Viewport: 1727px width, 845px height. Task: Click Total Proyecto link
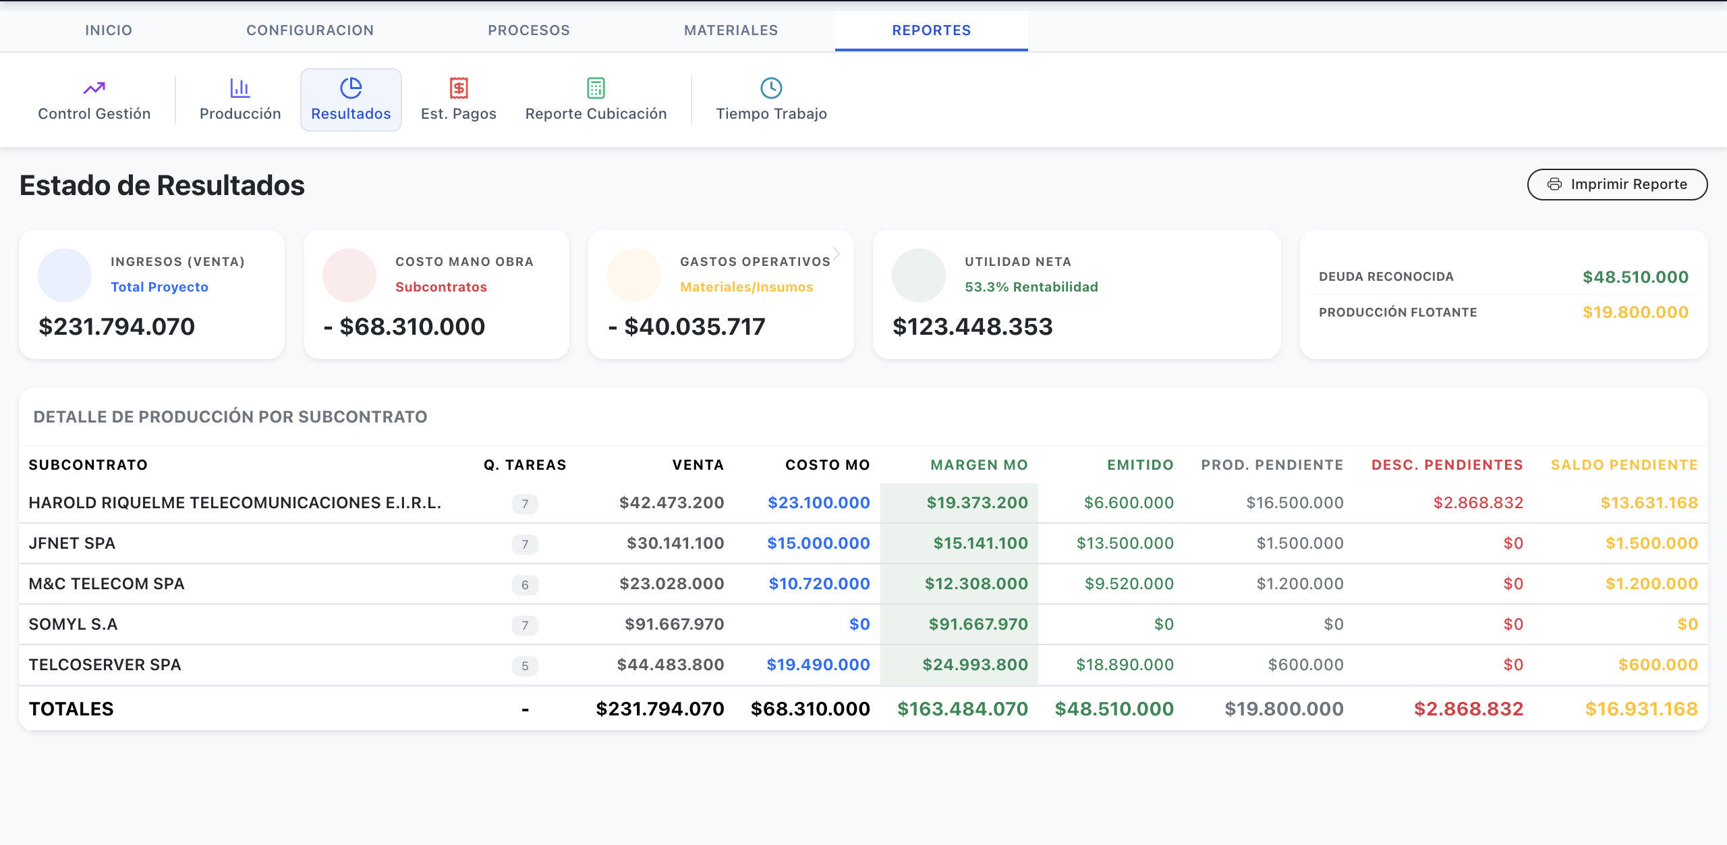click(159, 287)
